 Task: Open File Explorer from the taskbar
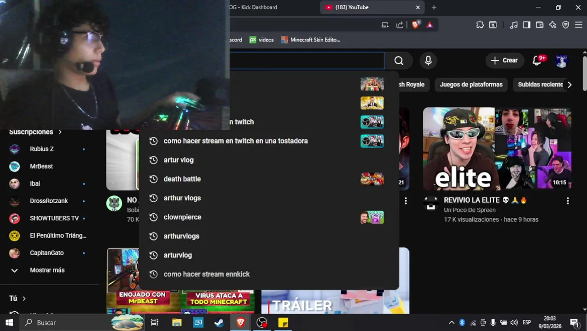(176, 323)
